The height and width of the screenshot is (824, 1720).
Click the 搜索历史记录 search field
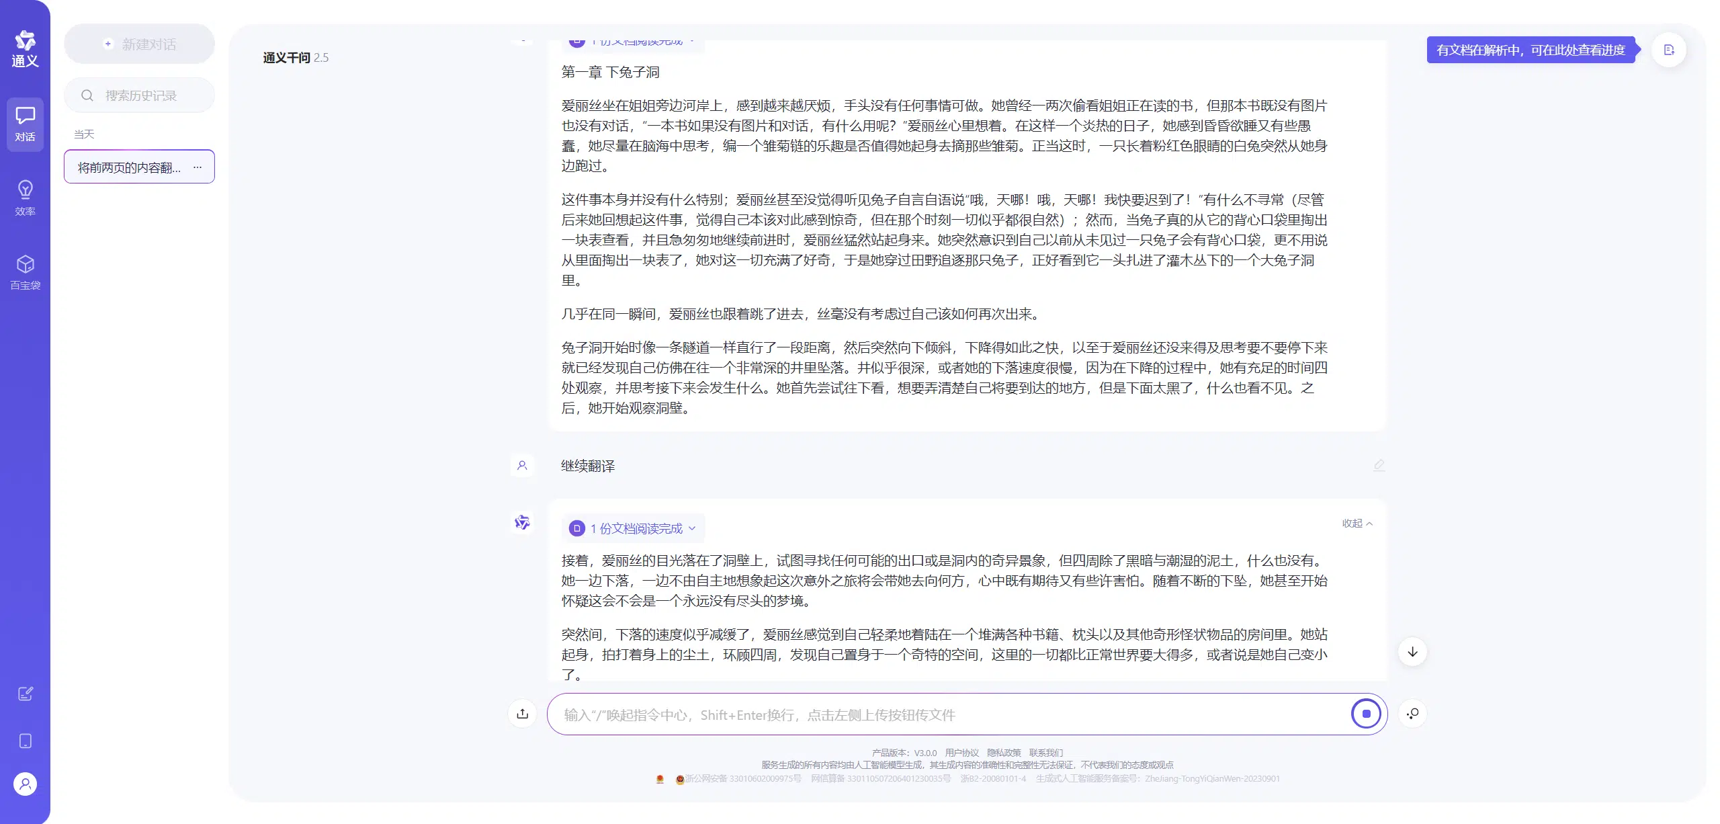140,95
